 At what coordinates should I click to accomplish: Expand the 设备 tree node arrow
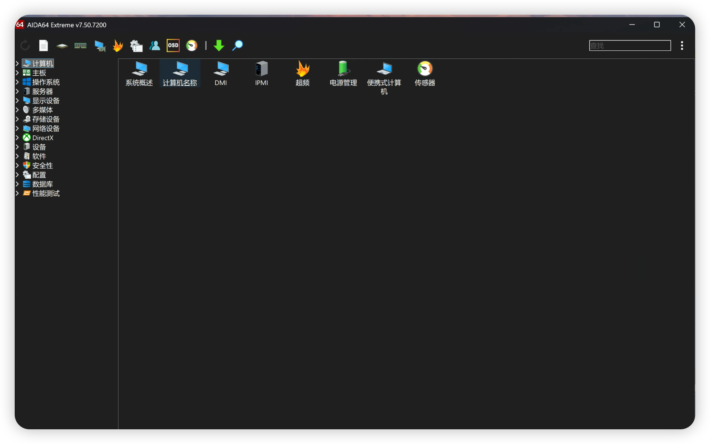coord(18,147)
